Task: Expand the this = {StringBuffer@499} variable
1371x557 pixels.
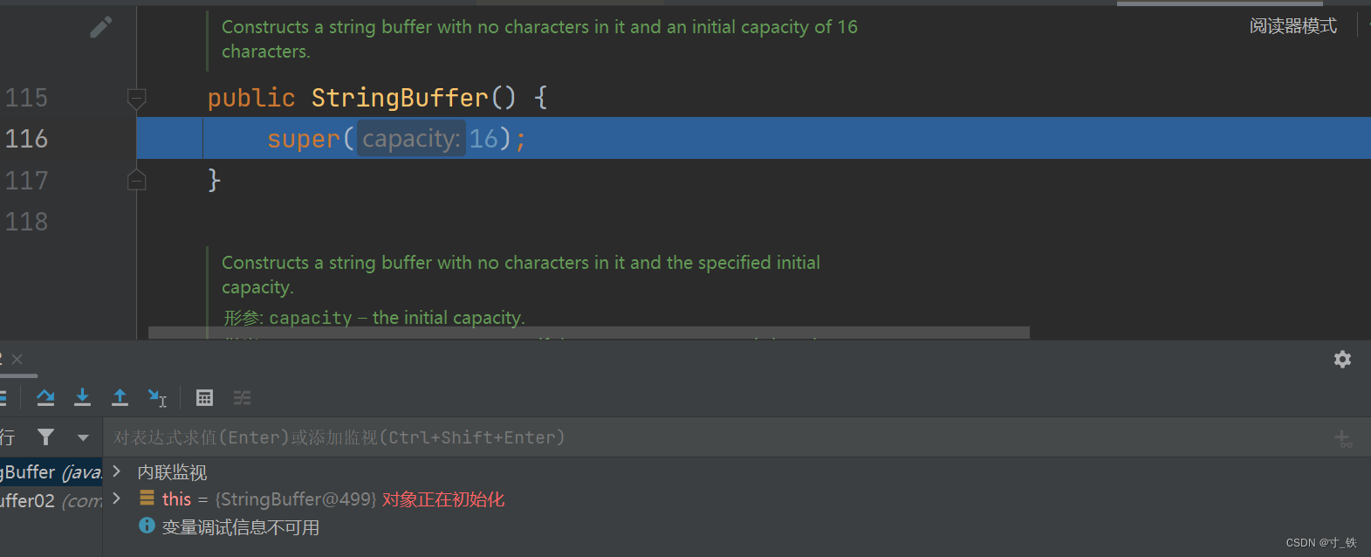Action: [x=117, y=499]
